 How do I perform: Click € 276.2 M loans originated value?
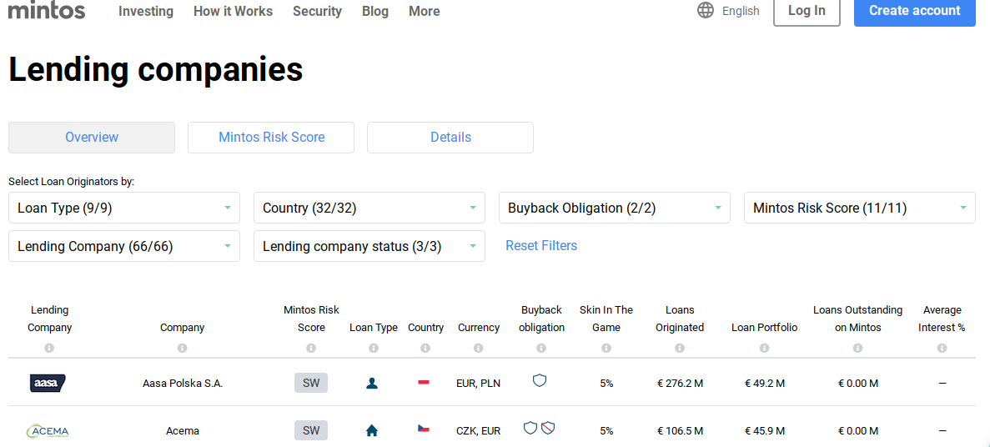tap(680, 384)
